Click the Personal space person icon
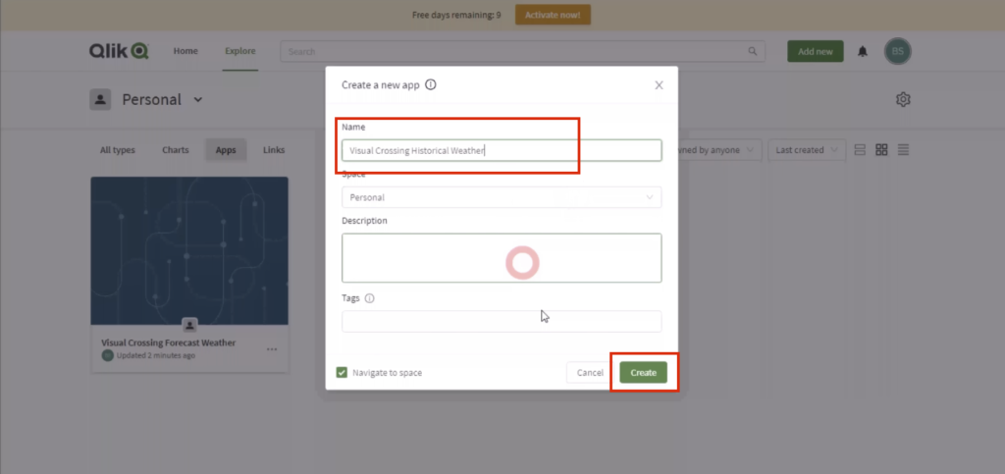 (100, 99)
